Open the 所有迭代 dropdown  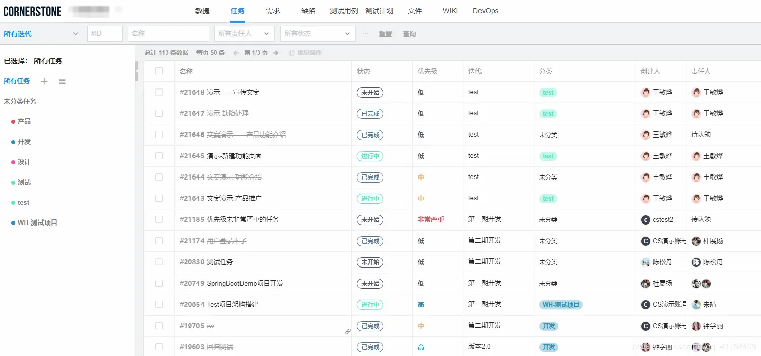click(x=41, y=33)
